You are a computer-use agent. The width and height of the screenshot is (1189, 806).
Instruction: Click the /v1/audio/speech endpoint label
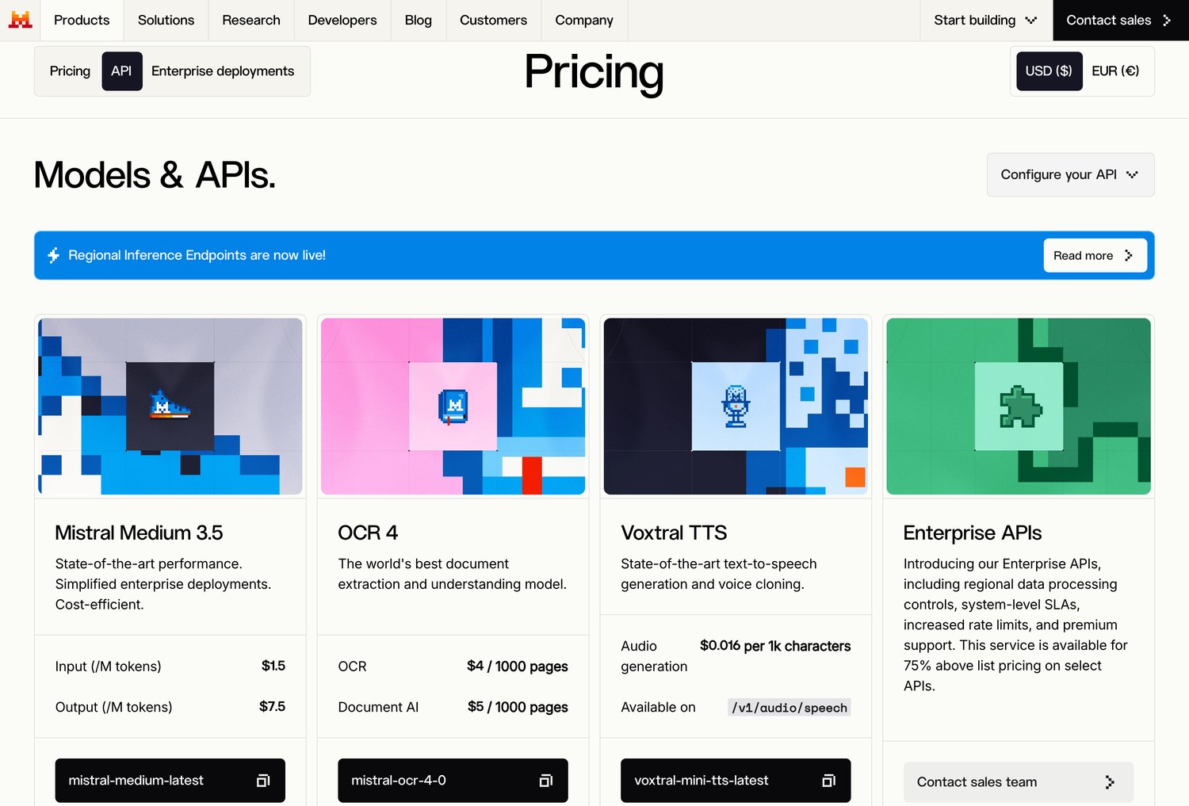click(789, 708)
